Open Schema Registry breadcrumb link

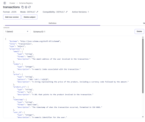pos(26,3)
